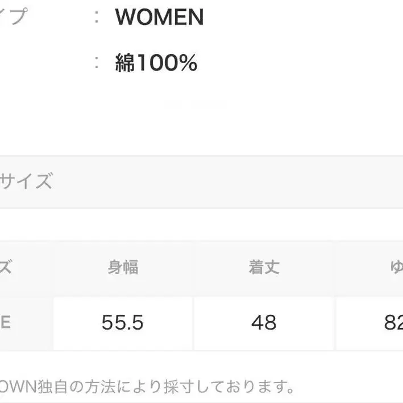Image resolution: width=403 pixels, height=403 pixels.
Task: Click the colon beside WOMEN
Action: click(x=97, y=18)
